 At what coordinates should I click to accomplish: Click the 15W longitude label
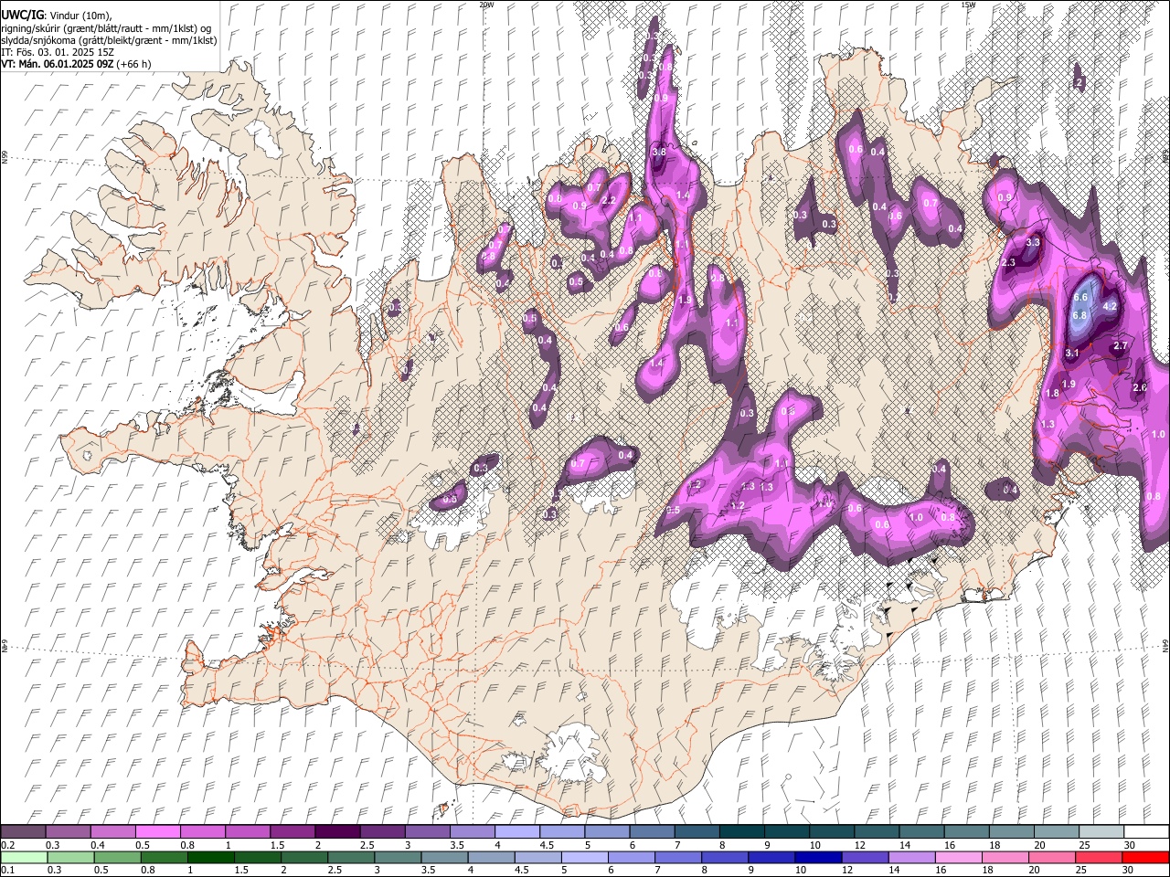(969, 4)
